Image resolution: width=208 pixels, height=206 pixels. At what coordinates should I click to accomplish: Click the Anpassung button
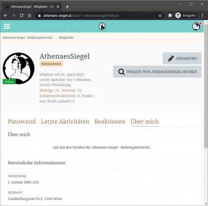pyautogui.click(x=182, y=58)
